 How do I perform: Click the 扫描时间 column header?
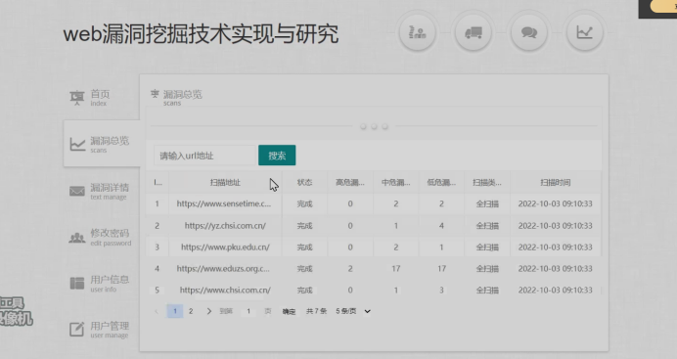(x=556, y=183)
